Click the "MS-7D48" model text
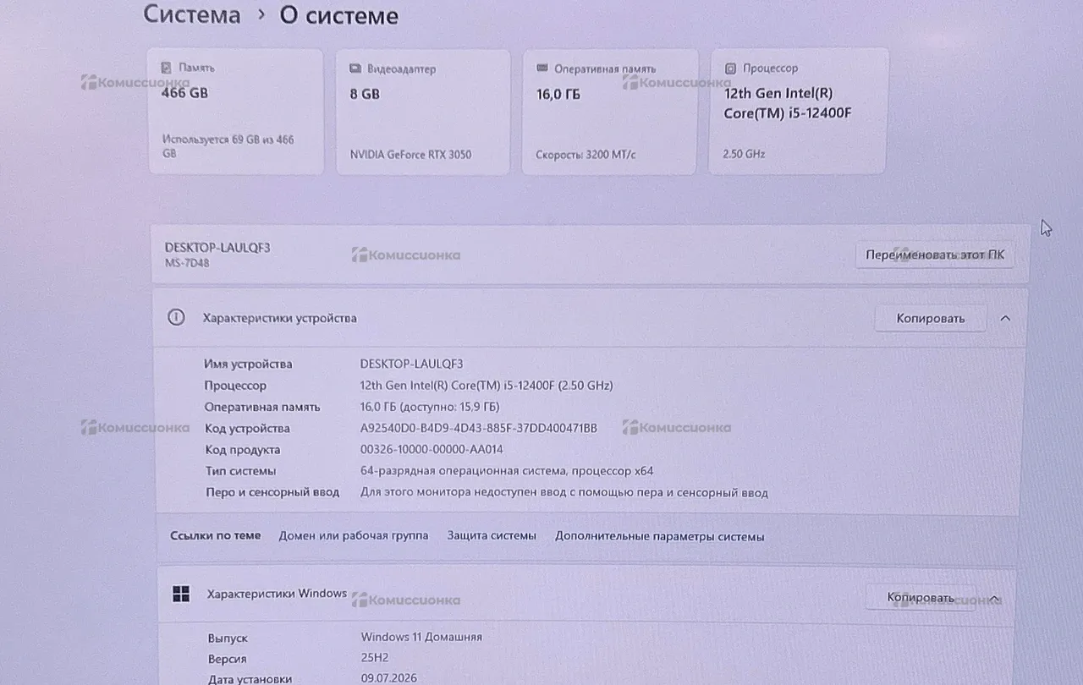 point(187,263)
